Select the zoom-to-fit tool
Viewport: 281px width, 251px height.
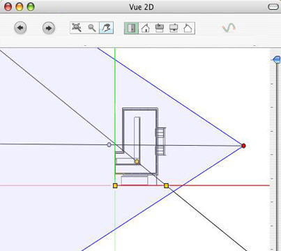click(x=77, y=28)
